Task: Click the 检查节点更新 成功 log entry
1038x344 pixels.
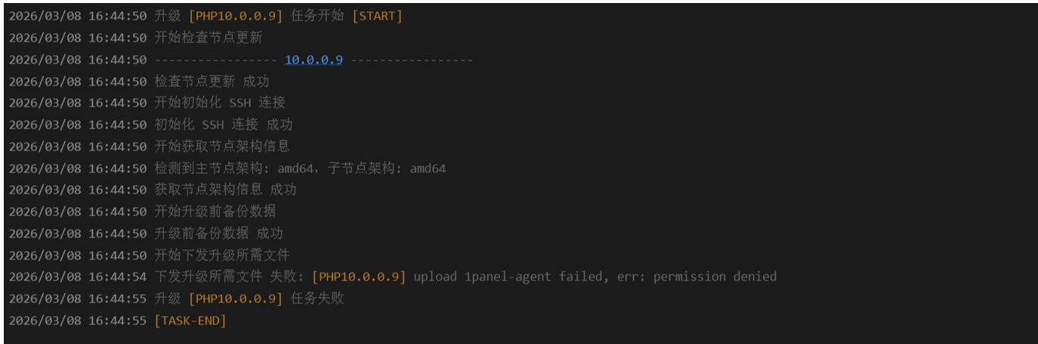Action: pos(212,81)
